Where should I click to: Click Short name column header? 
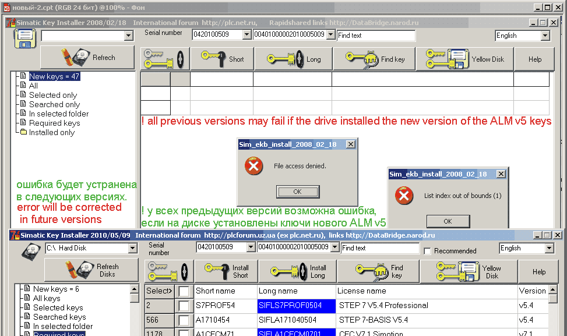226,291
